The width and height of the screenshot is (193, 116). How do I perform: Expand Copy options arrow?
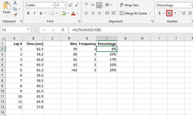(x=19, y=9)
